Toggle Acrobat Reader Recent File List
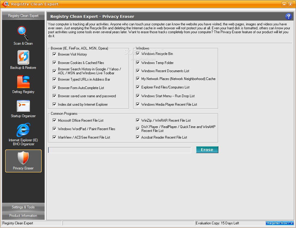 pyautogui.click(x=138, y=137)
